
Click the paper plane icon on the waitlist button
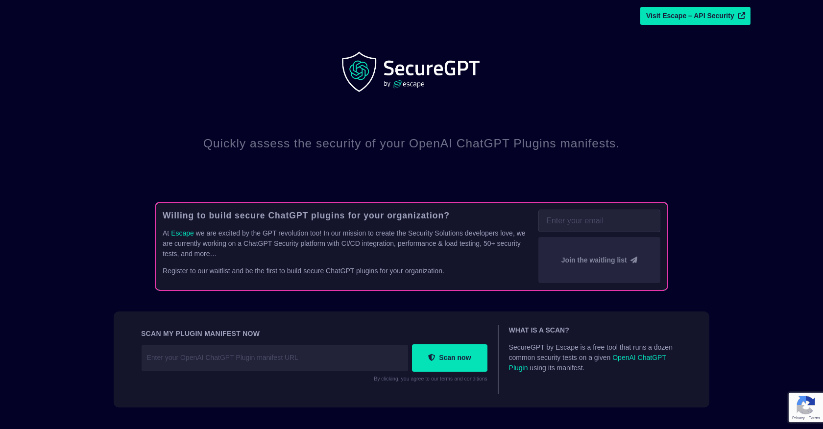(x=634, y=260)
